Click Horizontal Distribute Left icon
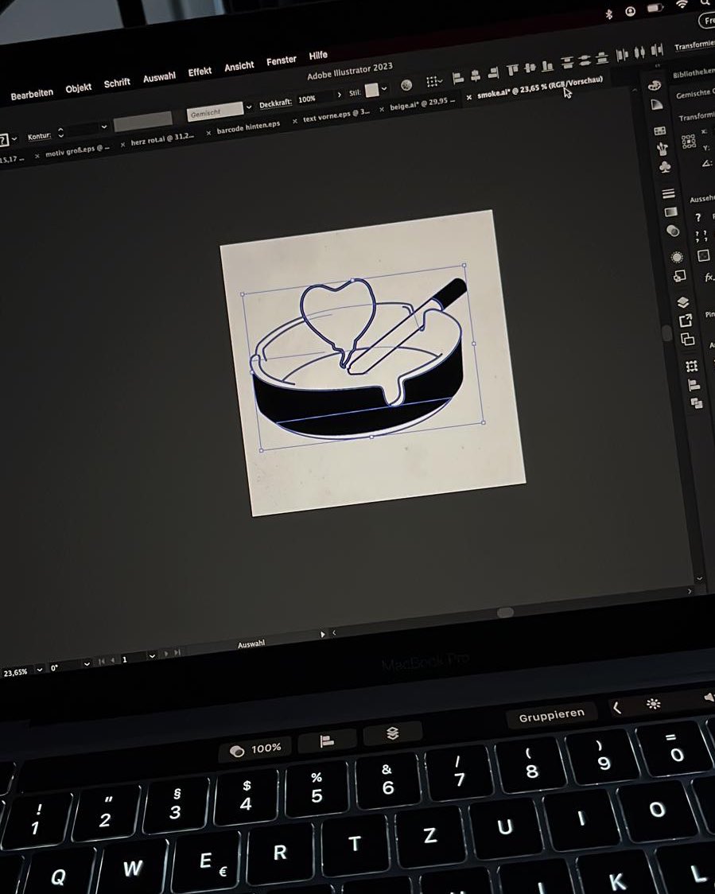Viewport: 715px width, 894px height. [x=622, y=55]
